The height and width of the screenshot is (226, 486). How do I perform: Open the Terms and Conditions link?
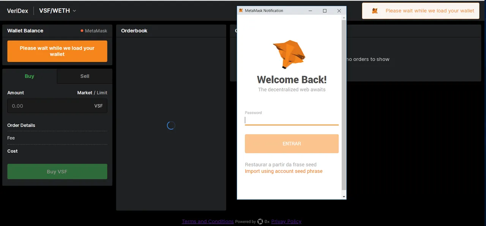pyautogui.click(x=208, y=221)
